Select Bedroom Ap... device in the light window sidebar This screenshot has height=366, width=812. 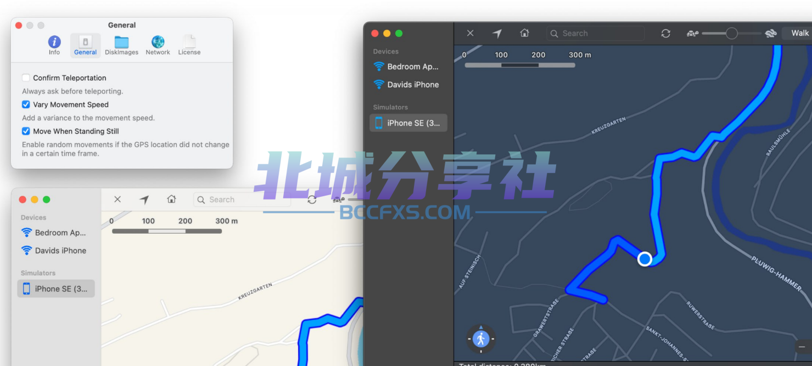pos(56,233)
